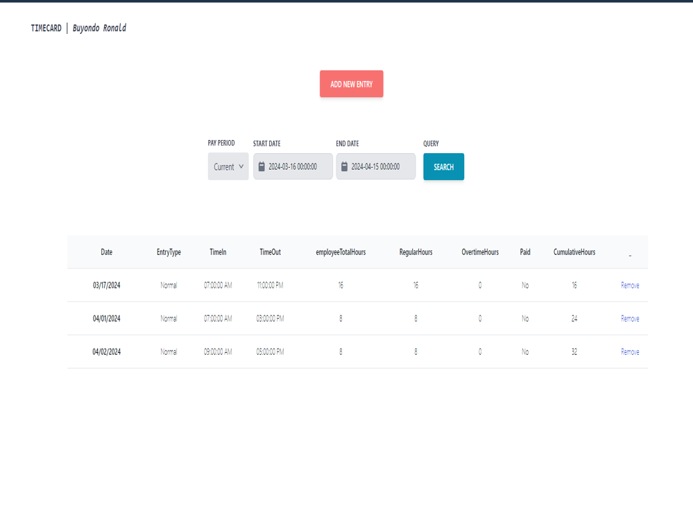Click the TimeIn column header

tap(217, 252)
